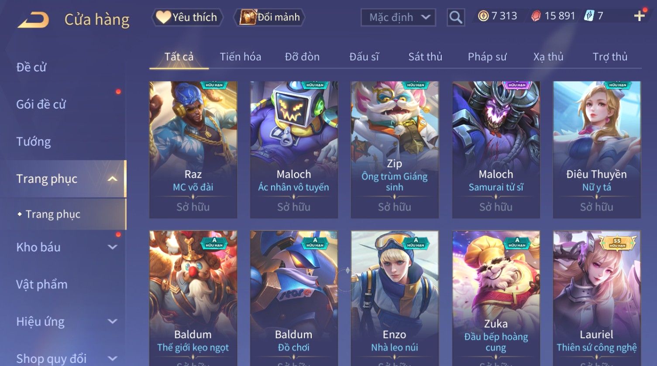Select the Lauriel Thiên sứ công nghệ skin
Screen dimensions: 657x366
pyautogui.click(x=597, y=298)
